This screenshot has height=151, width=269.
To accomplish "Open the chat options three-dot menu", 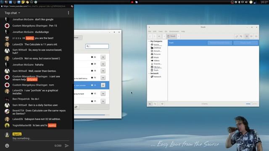I will [69, 13].
